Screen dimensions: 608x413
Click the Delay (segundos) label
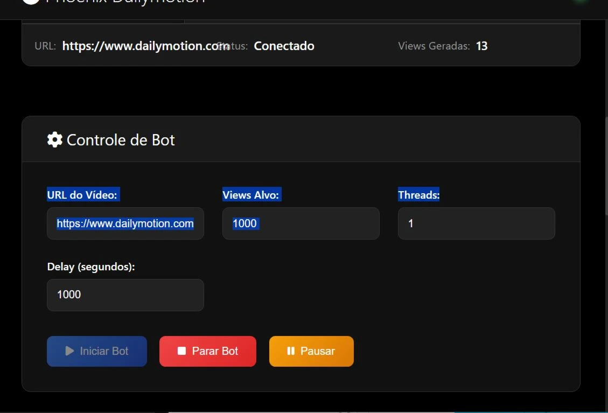tap(91, 267)
